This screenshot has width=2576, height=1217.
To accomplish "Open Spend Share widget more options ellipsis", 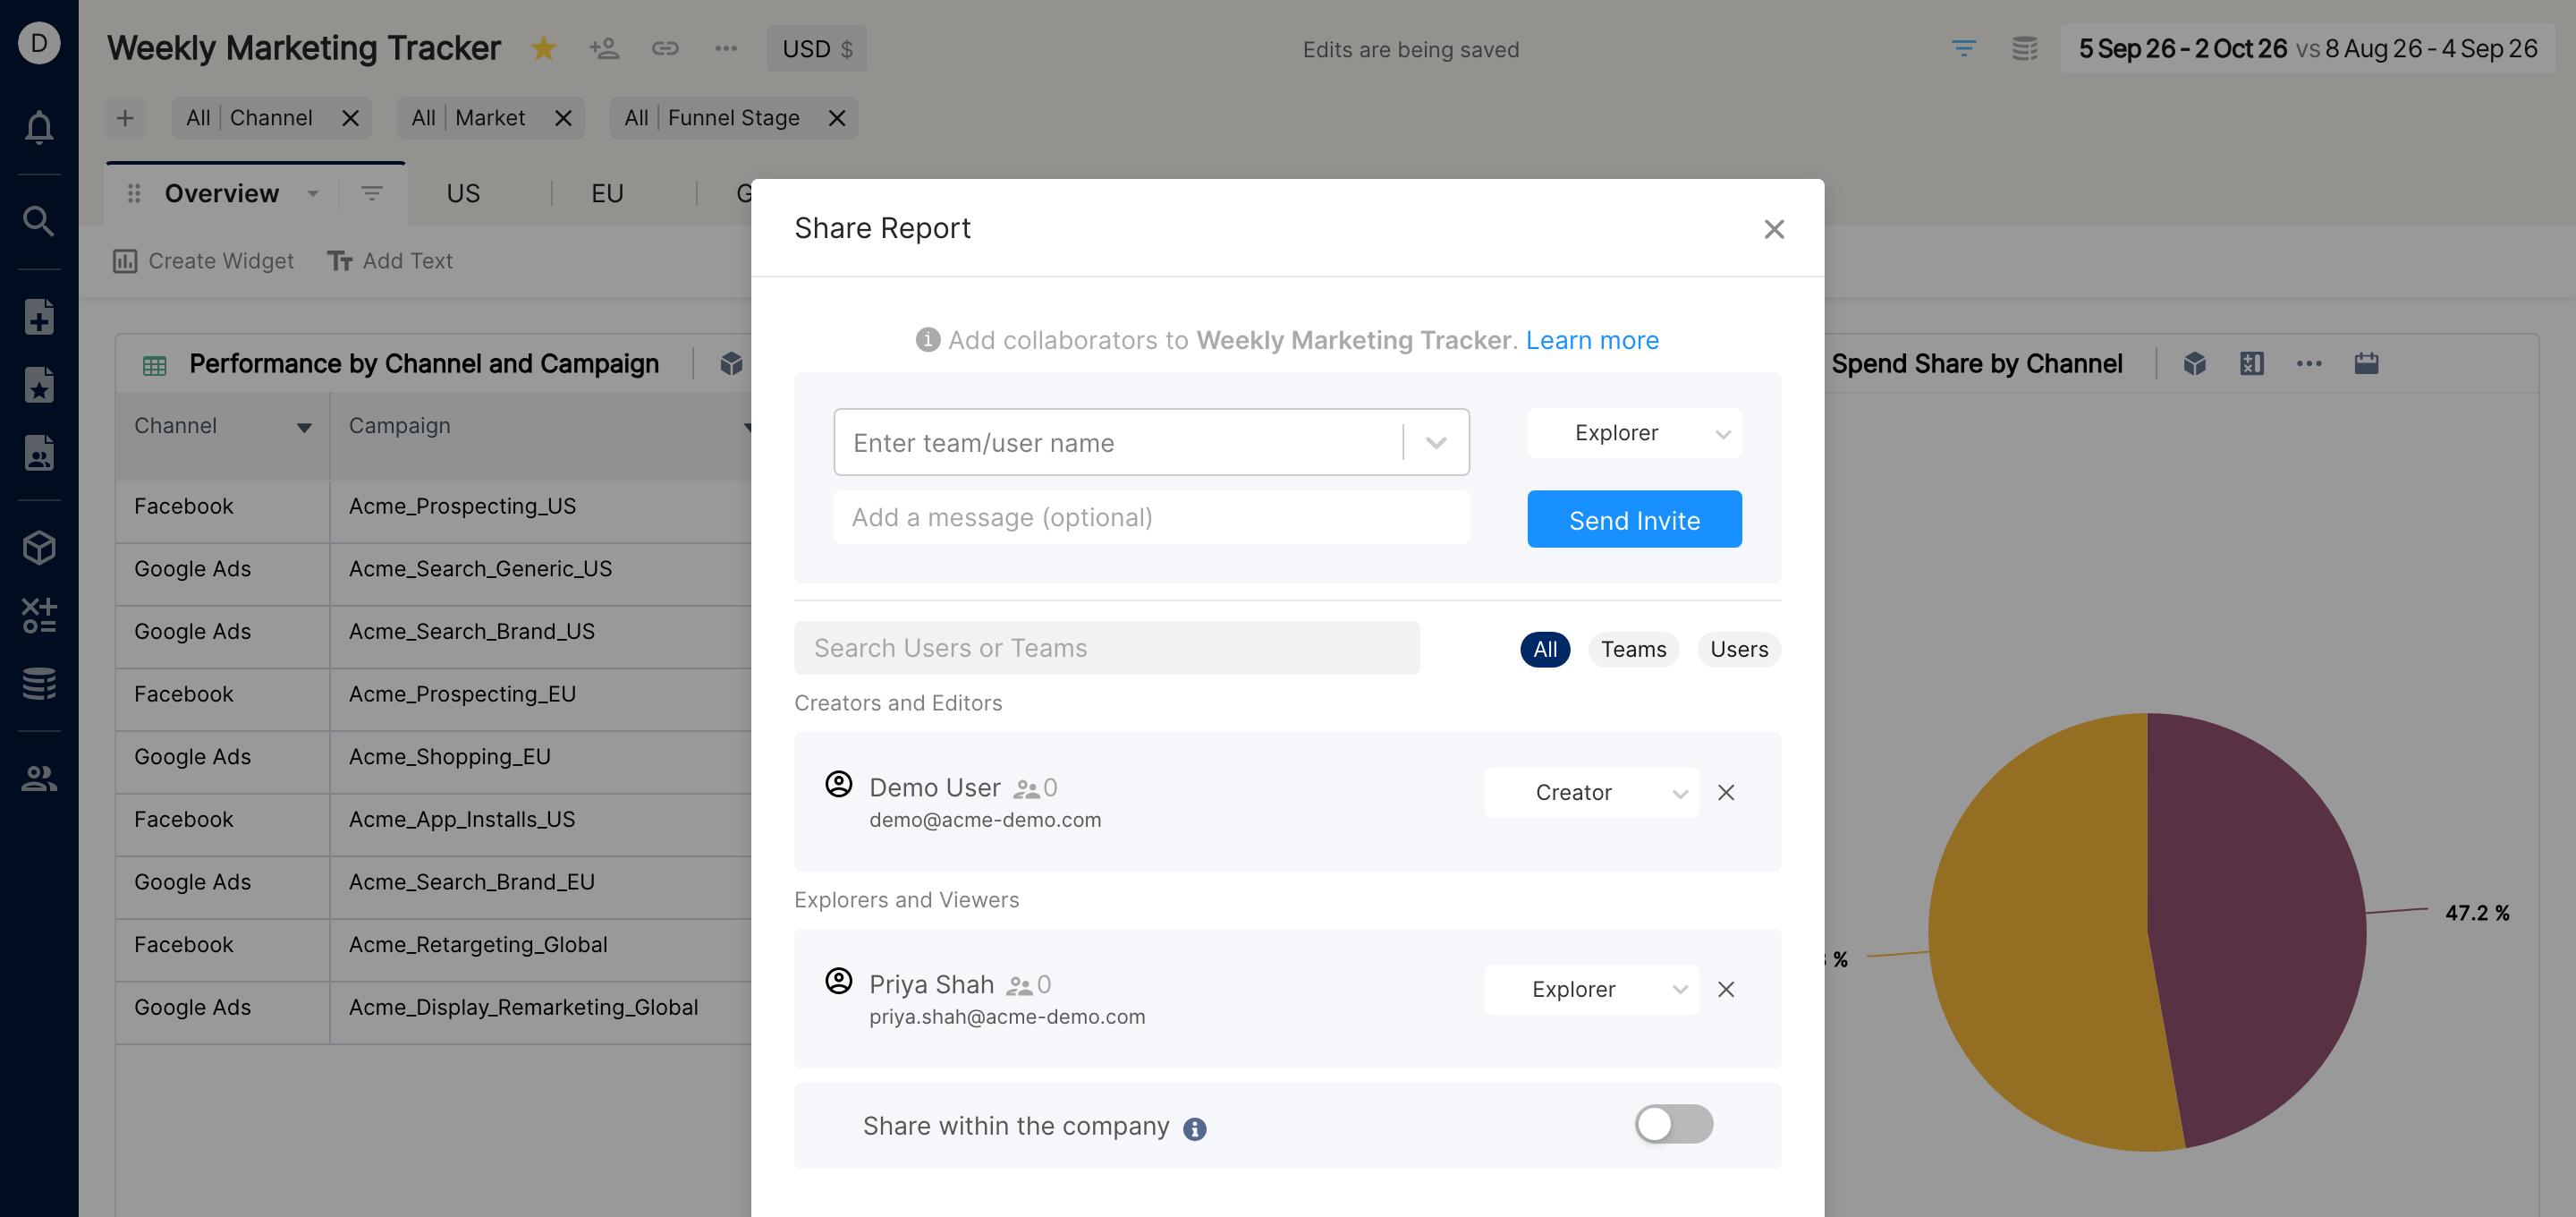I will 2309,363.
